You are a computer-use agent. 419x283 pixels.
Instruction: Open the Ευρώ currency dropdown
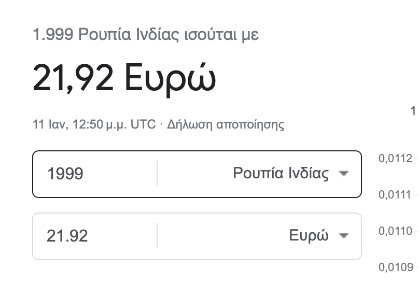pos(319,236)
